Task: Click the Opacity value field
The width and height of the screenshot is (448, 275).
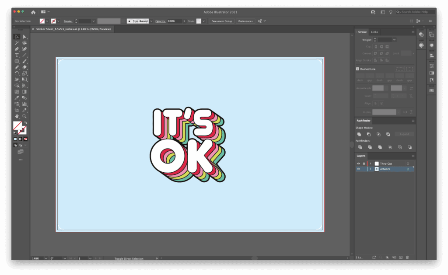Action: 174,21
